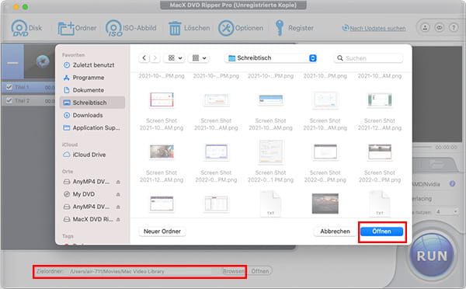Click Öffnen button beside Browser
Image resolution: width=466 pixels, height=289 pixels.
pyautogui.click(x=259, y=271)
